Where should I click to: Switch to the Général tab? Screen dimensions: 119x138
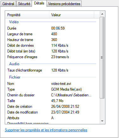[8, 4]
